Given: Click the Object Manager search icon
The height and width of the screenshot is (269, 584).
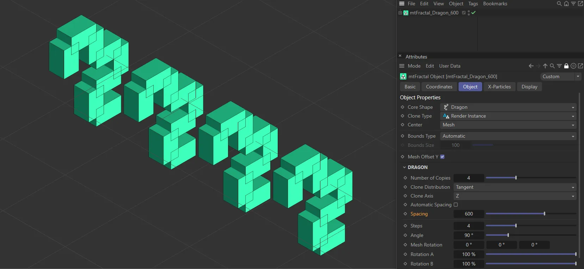Looking at the screenshot, I should click(x=559, y=4).
